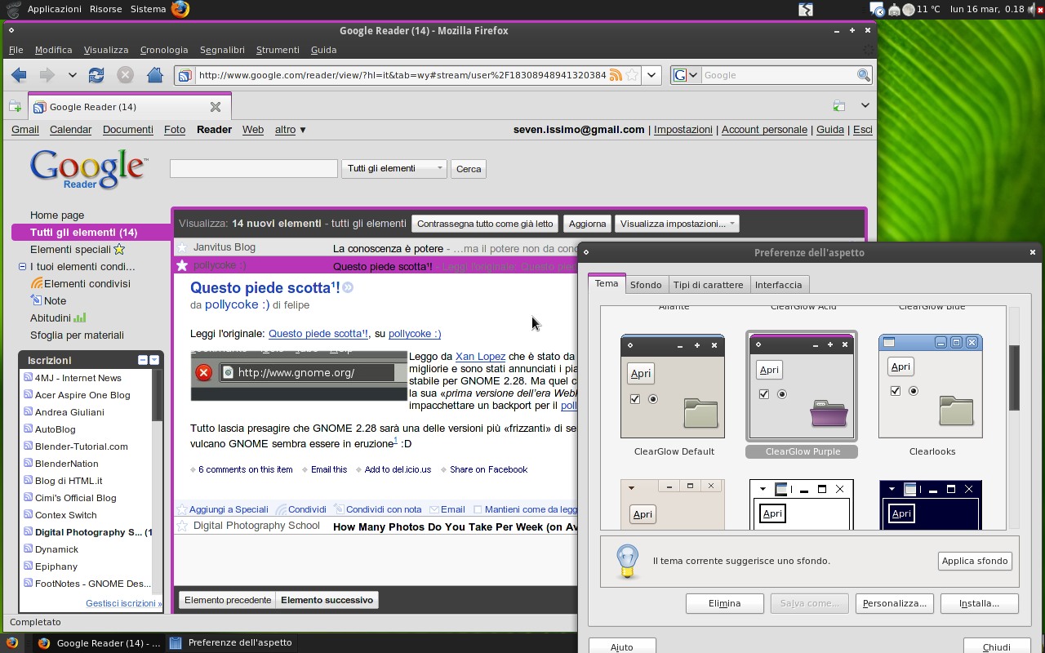
Task: Open the Abitudini sidebar item
Action: tap(51, 318)
